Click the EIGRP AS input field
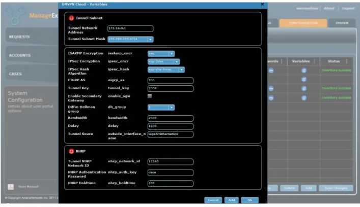The height and width of the screenshot is (207, 360). [171, 81]
